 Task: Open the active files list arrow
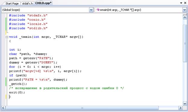coord(181,3)
